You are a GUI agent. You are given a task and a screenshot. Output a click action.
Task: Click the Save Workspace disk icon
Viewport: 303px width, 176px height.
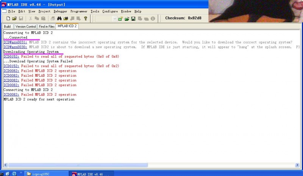click(x=133, y=19)
